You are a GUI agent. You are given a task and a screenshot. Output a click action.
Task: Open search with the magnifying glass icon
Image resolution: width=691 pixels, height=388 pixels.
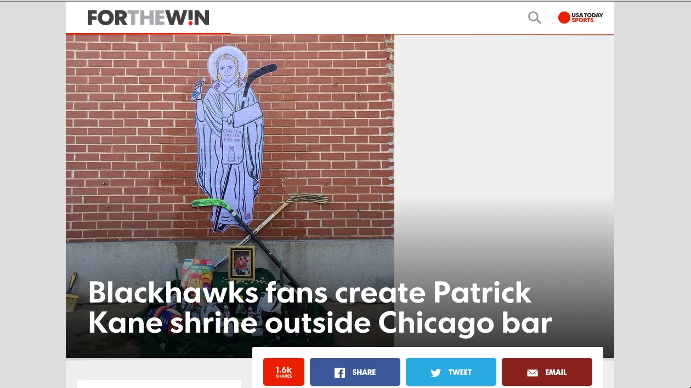pyautogui.click(x=534, y=18)
